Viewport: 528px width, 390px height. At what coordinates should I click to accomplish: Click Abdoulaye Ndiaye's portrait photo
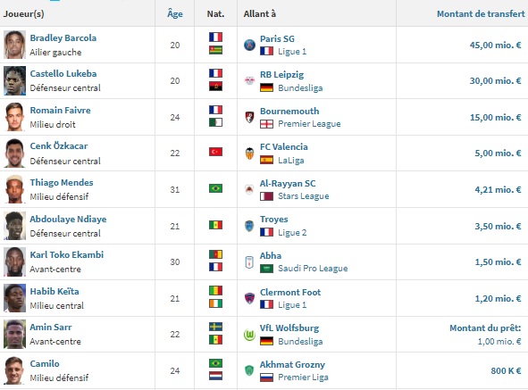[14, 226]
